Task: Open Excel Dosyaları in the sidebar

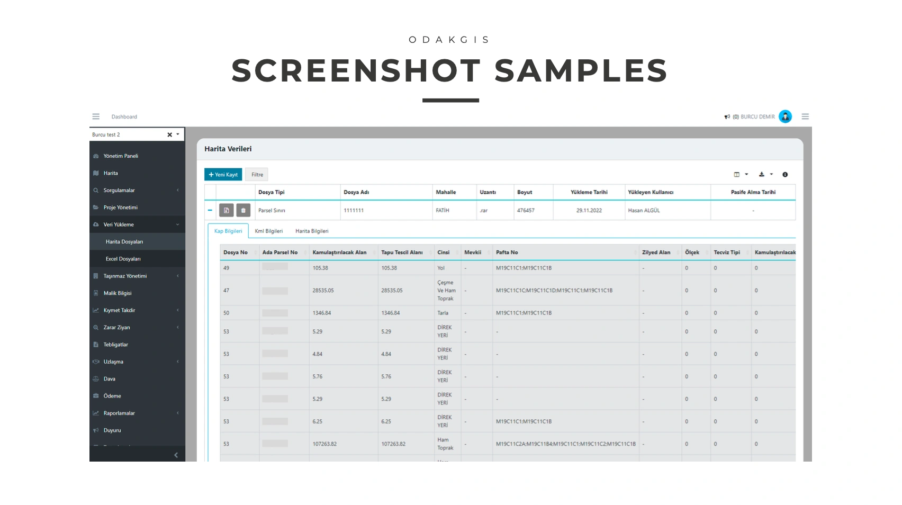Action: [x=123, y=259]
